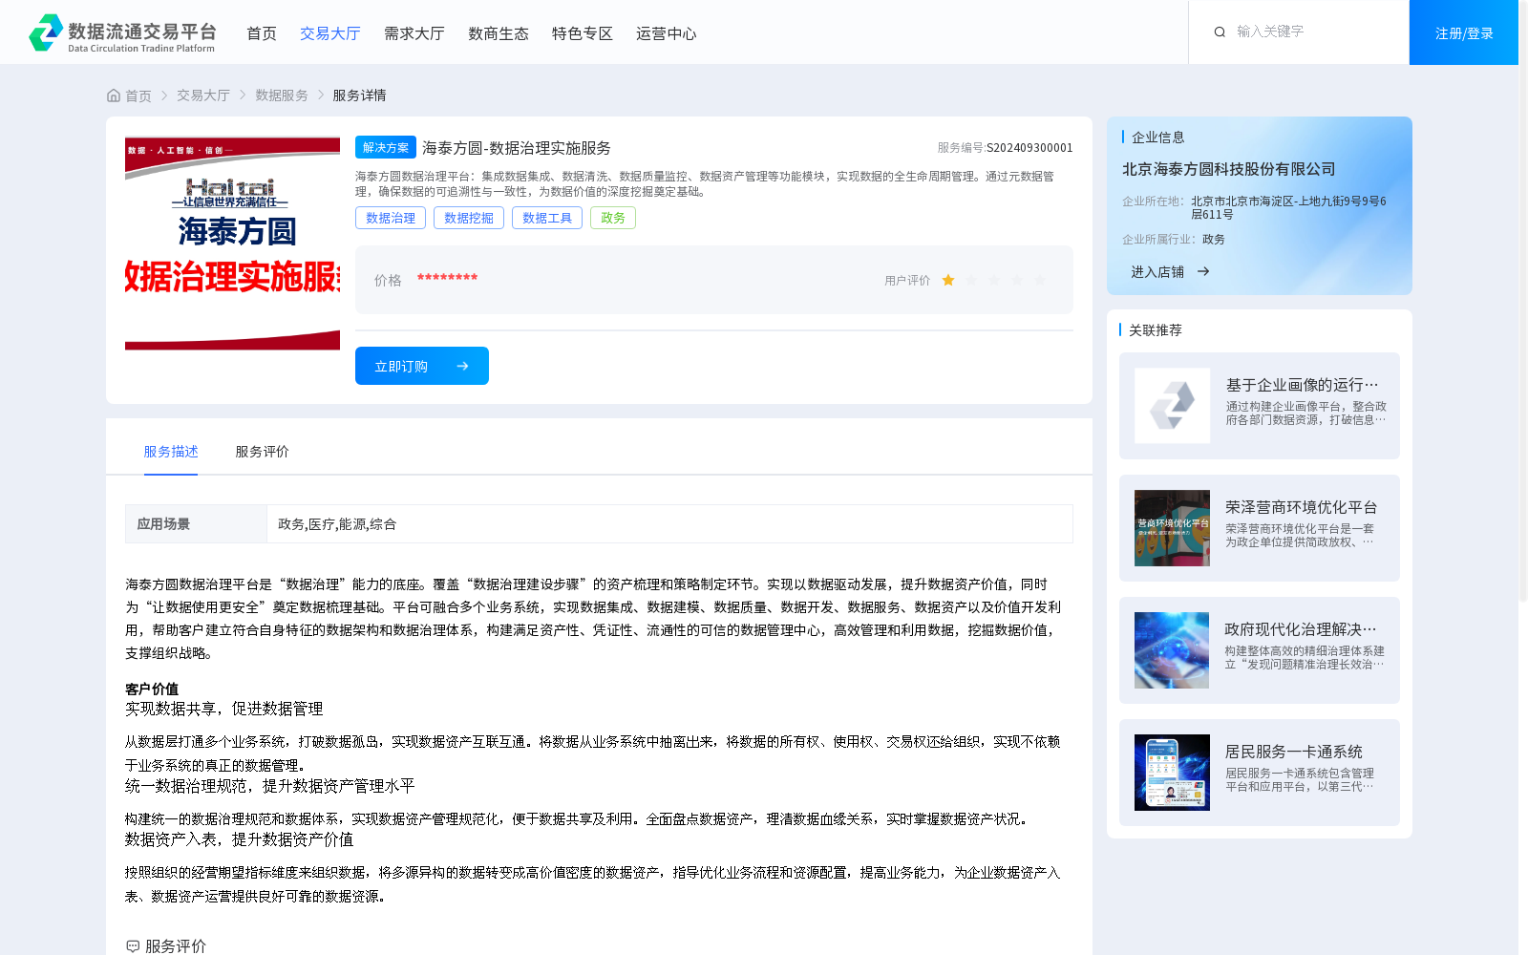Viewport: 1528px width, 955px height.
Task: Click the fifth star in user rating
Action: coord(1040,280)
